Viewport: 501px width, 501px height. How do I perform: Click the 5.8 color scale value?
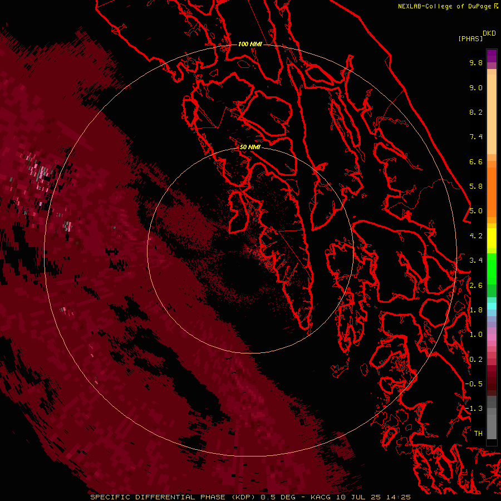click(476, 186)
